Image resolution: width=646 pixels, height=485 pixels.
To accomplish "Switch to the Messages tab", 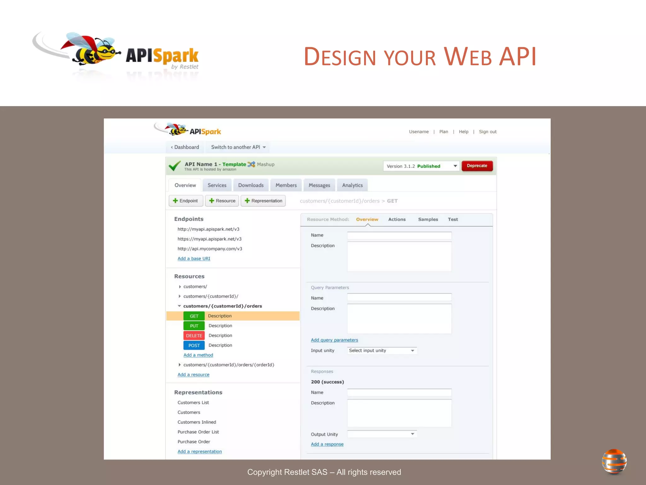I will pyautogui.click(x=319, y=185).
